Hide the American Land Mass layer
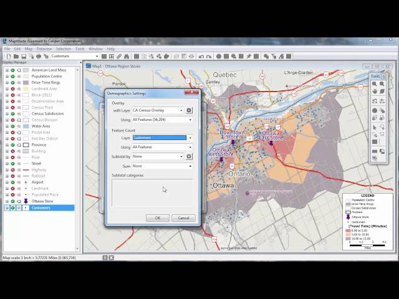The width and height of the screenshot is (399, 299). point(12,70)
